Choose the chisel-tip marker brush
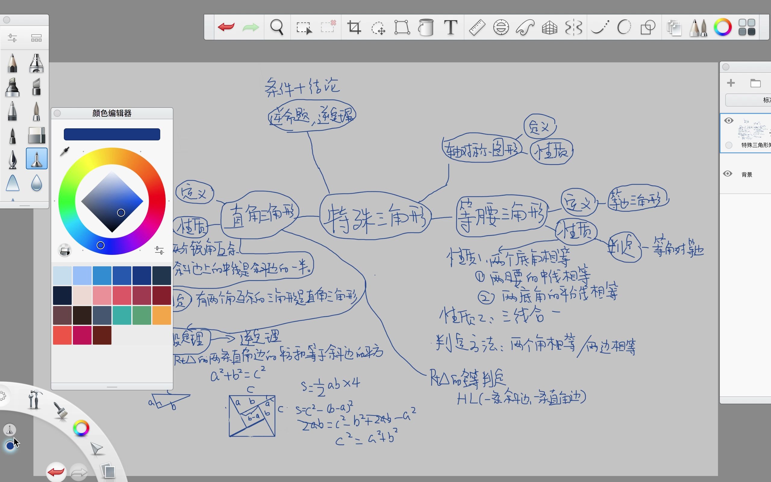The width and height of the screenshot is (771, 482). coord(36,87)
